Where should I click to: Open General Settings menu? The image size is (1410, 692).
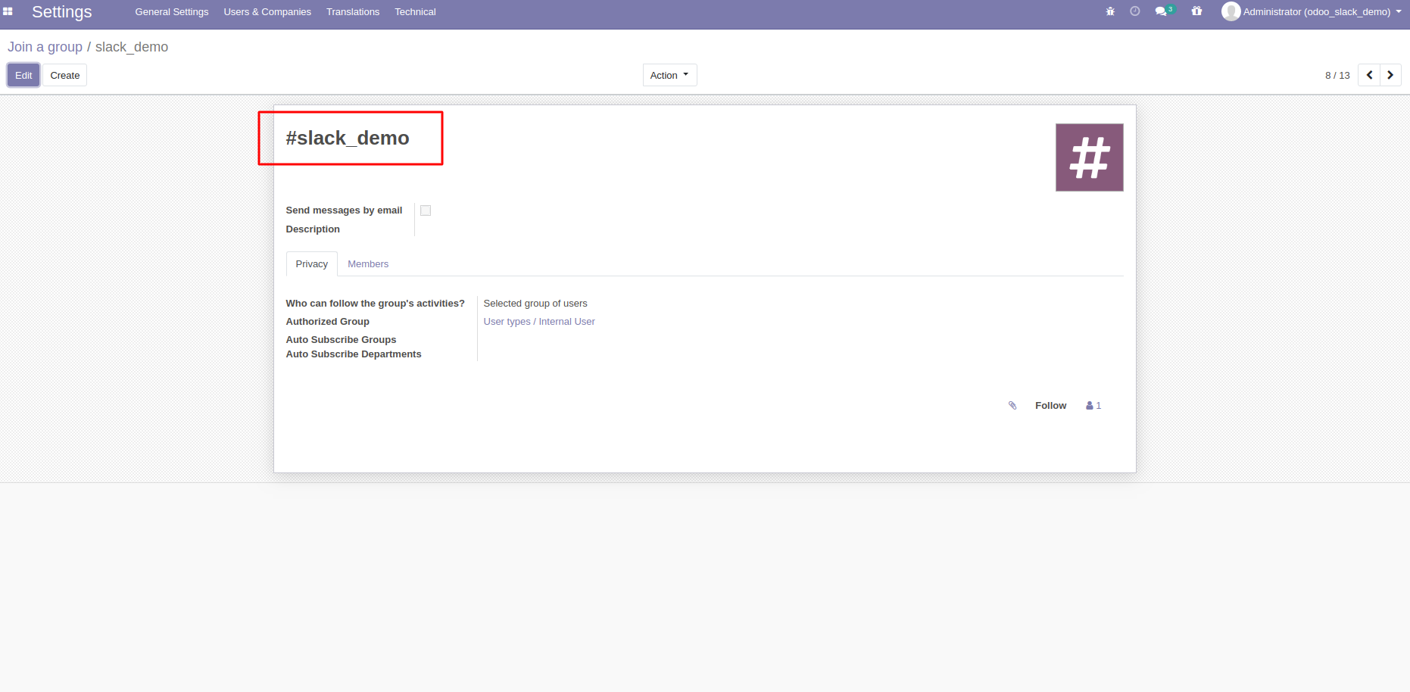(x=172, y=11)
